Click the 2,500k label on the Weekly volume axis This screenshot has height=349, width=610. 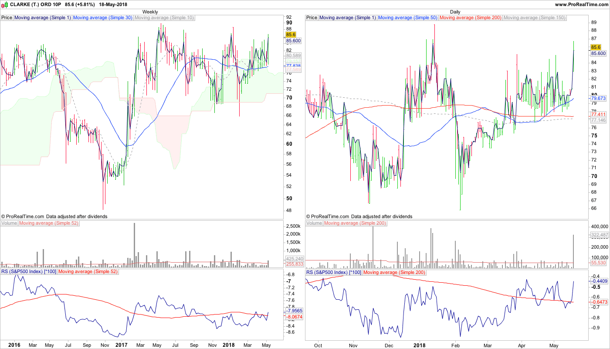(292, 226)
